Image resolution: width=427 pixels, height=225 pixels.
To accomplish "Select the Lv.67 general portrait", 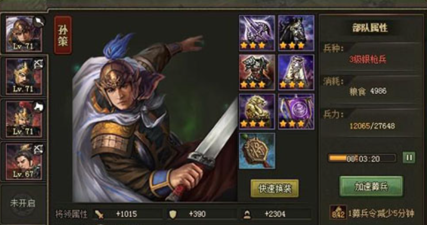I will (24, 161).
